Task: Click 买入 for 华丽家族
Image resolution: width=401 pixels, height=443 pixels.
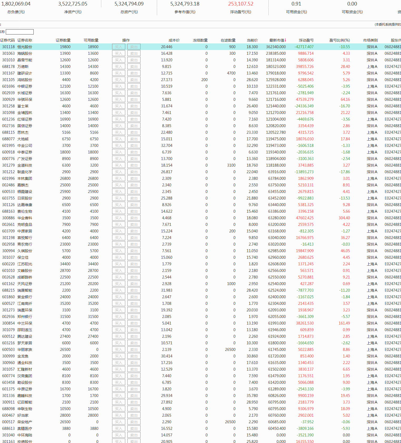Action: 119,350
